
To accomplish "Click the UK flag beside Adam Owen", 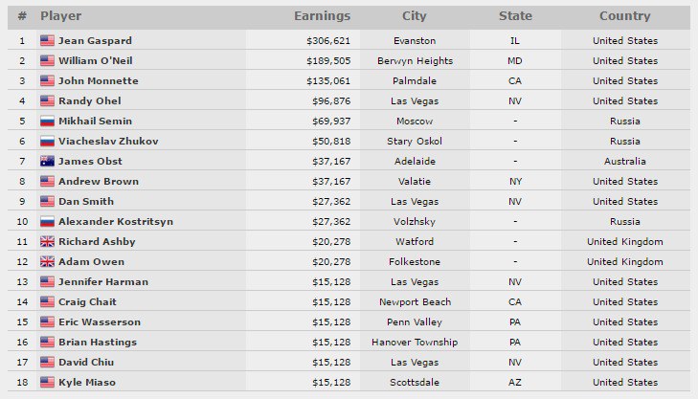I will (x=47, y=262).
